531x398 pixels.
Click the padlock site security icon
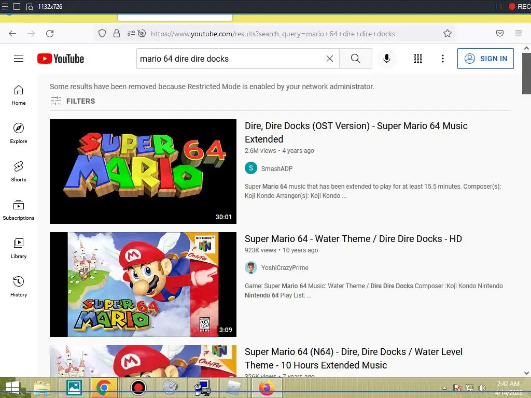click(117, 33)
